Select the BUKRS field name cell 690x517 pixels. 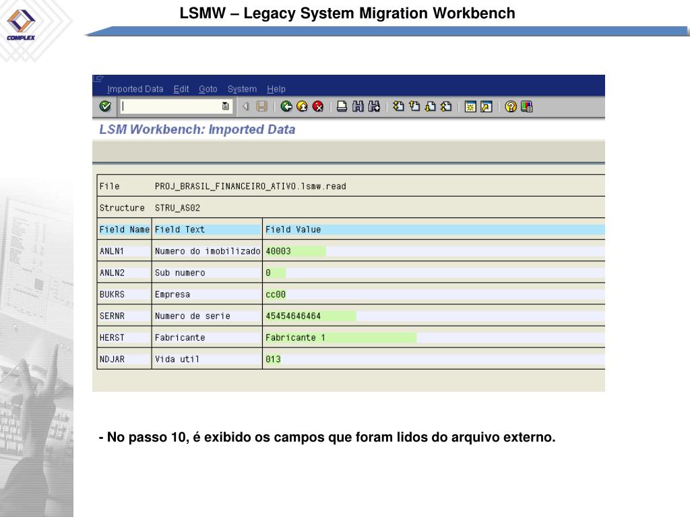tap(125, 294)
